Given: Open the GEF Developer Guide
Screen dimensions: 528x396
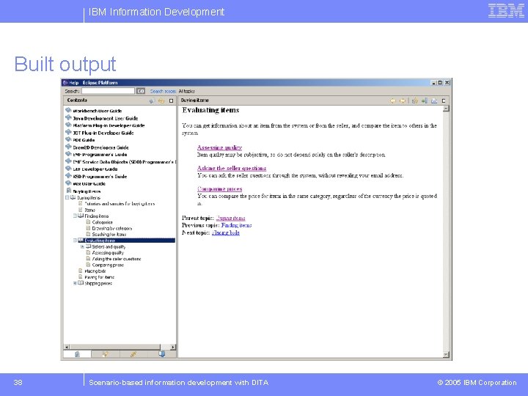Looking at the screenshot, I should point(95,169).
